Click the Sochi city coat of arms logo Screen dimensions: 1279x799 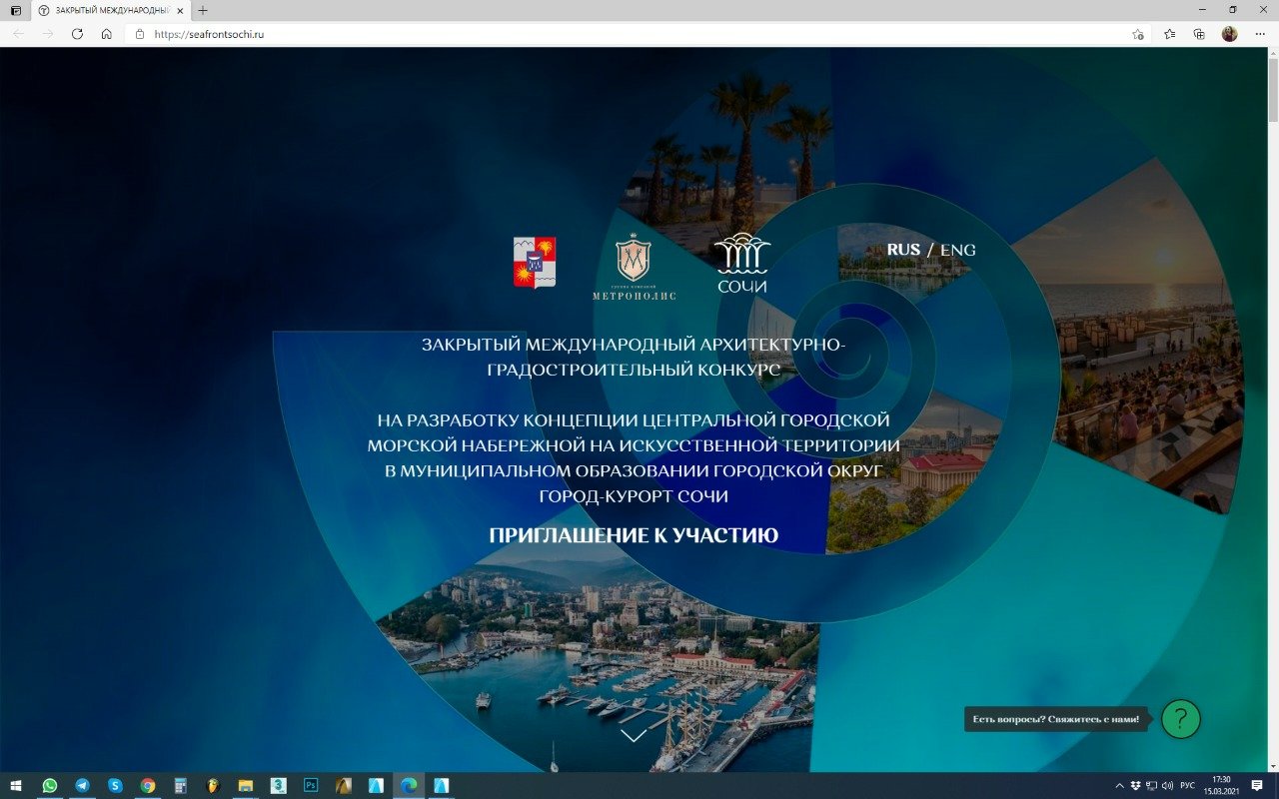(535, 263)
